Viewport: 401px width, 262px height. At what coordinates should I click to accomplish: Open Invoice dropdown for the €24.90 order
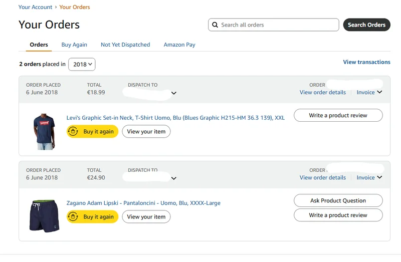click(369, 177)
